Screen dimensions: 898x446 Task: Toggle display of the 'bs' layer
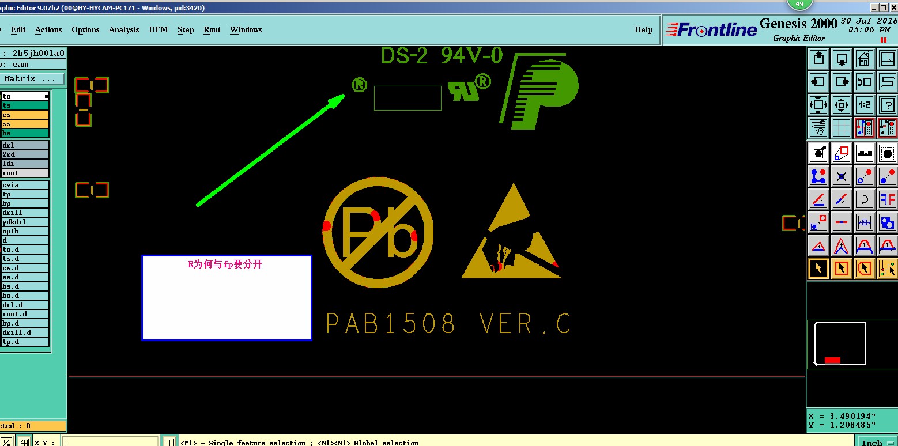click(x=25, y=133)
